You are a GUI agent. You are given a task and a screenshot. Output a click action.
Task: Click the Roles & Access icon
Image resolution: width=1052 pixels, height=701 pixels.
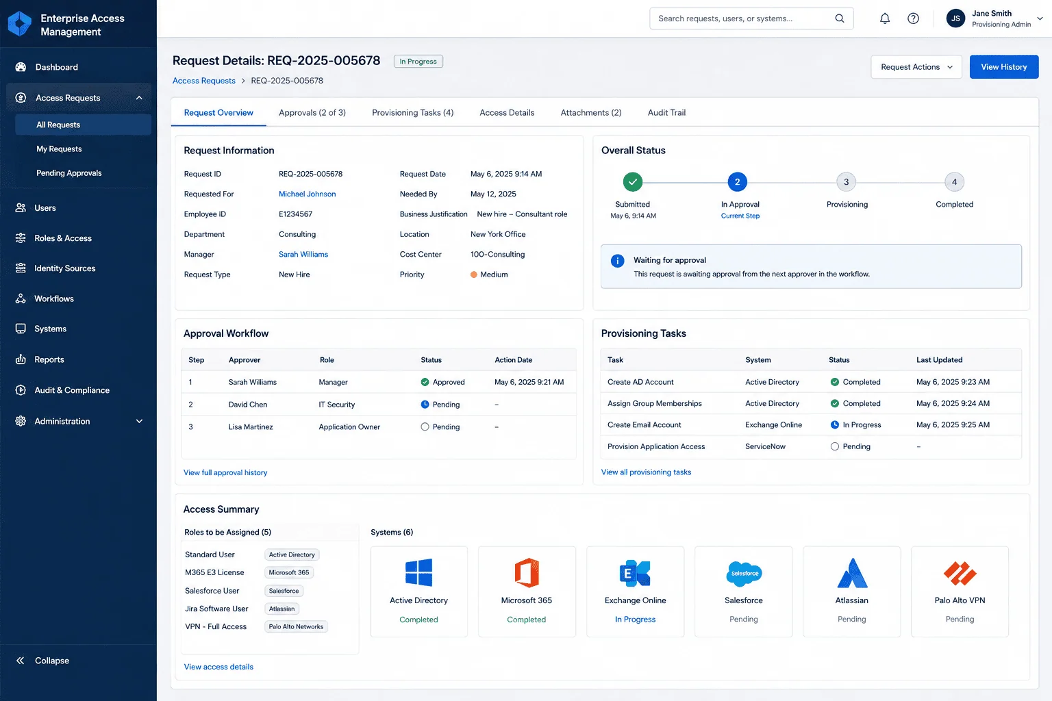click(21, 238)
